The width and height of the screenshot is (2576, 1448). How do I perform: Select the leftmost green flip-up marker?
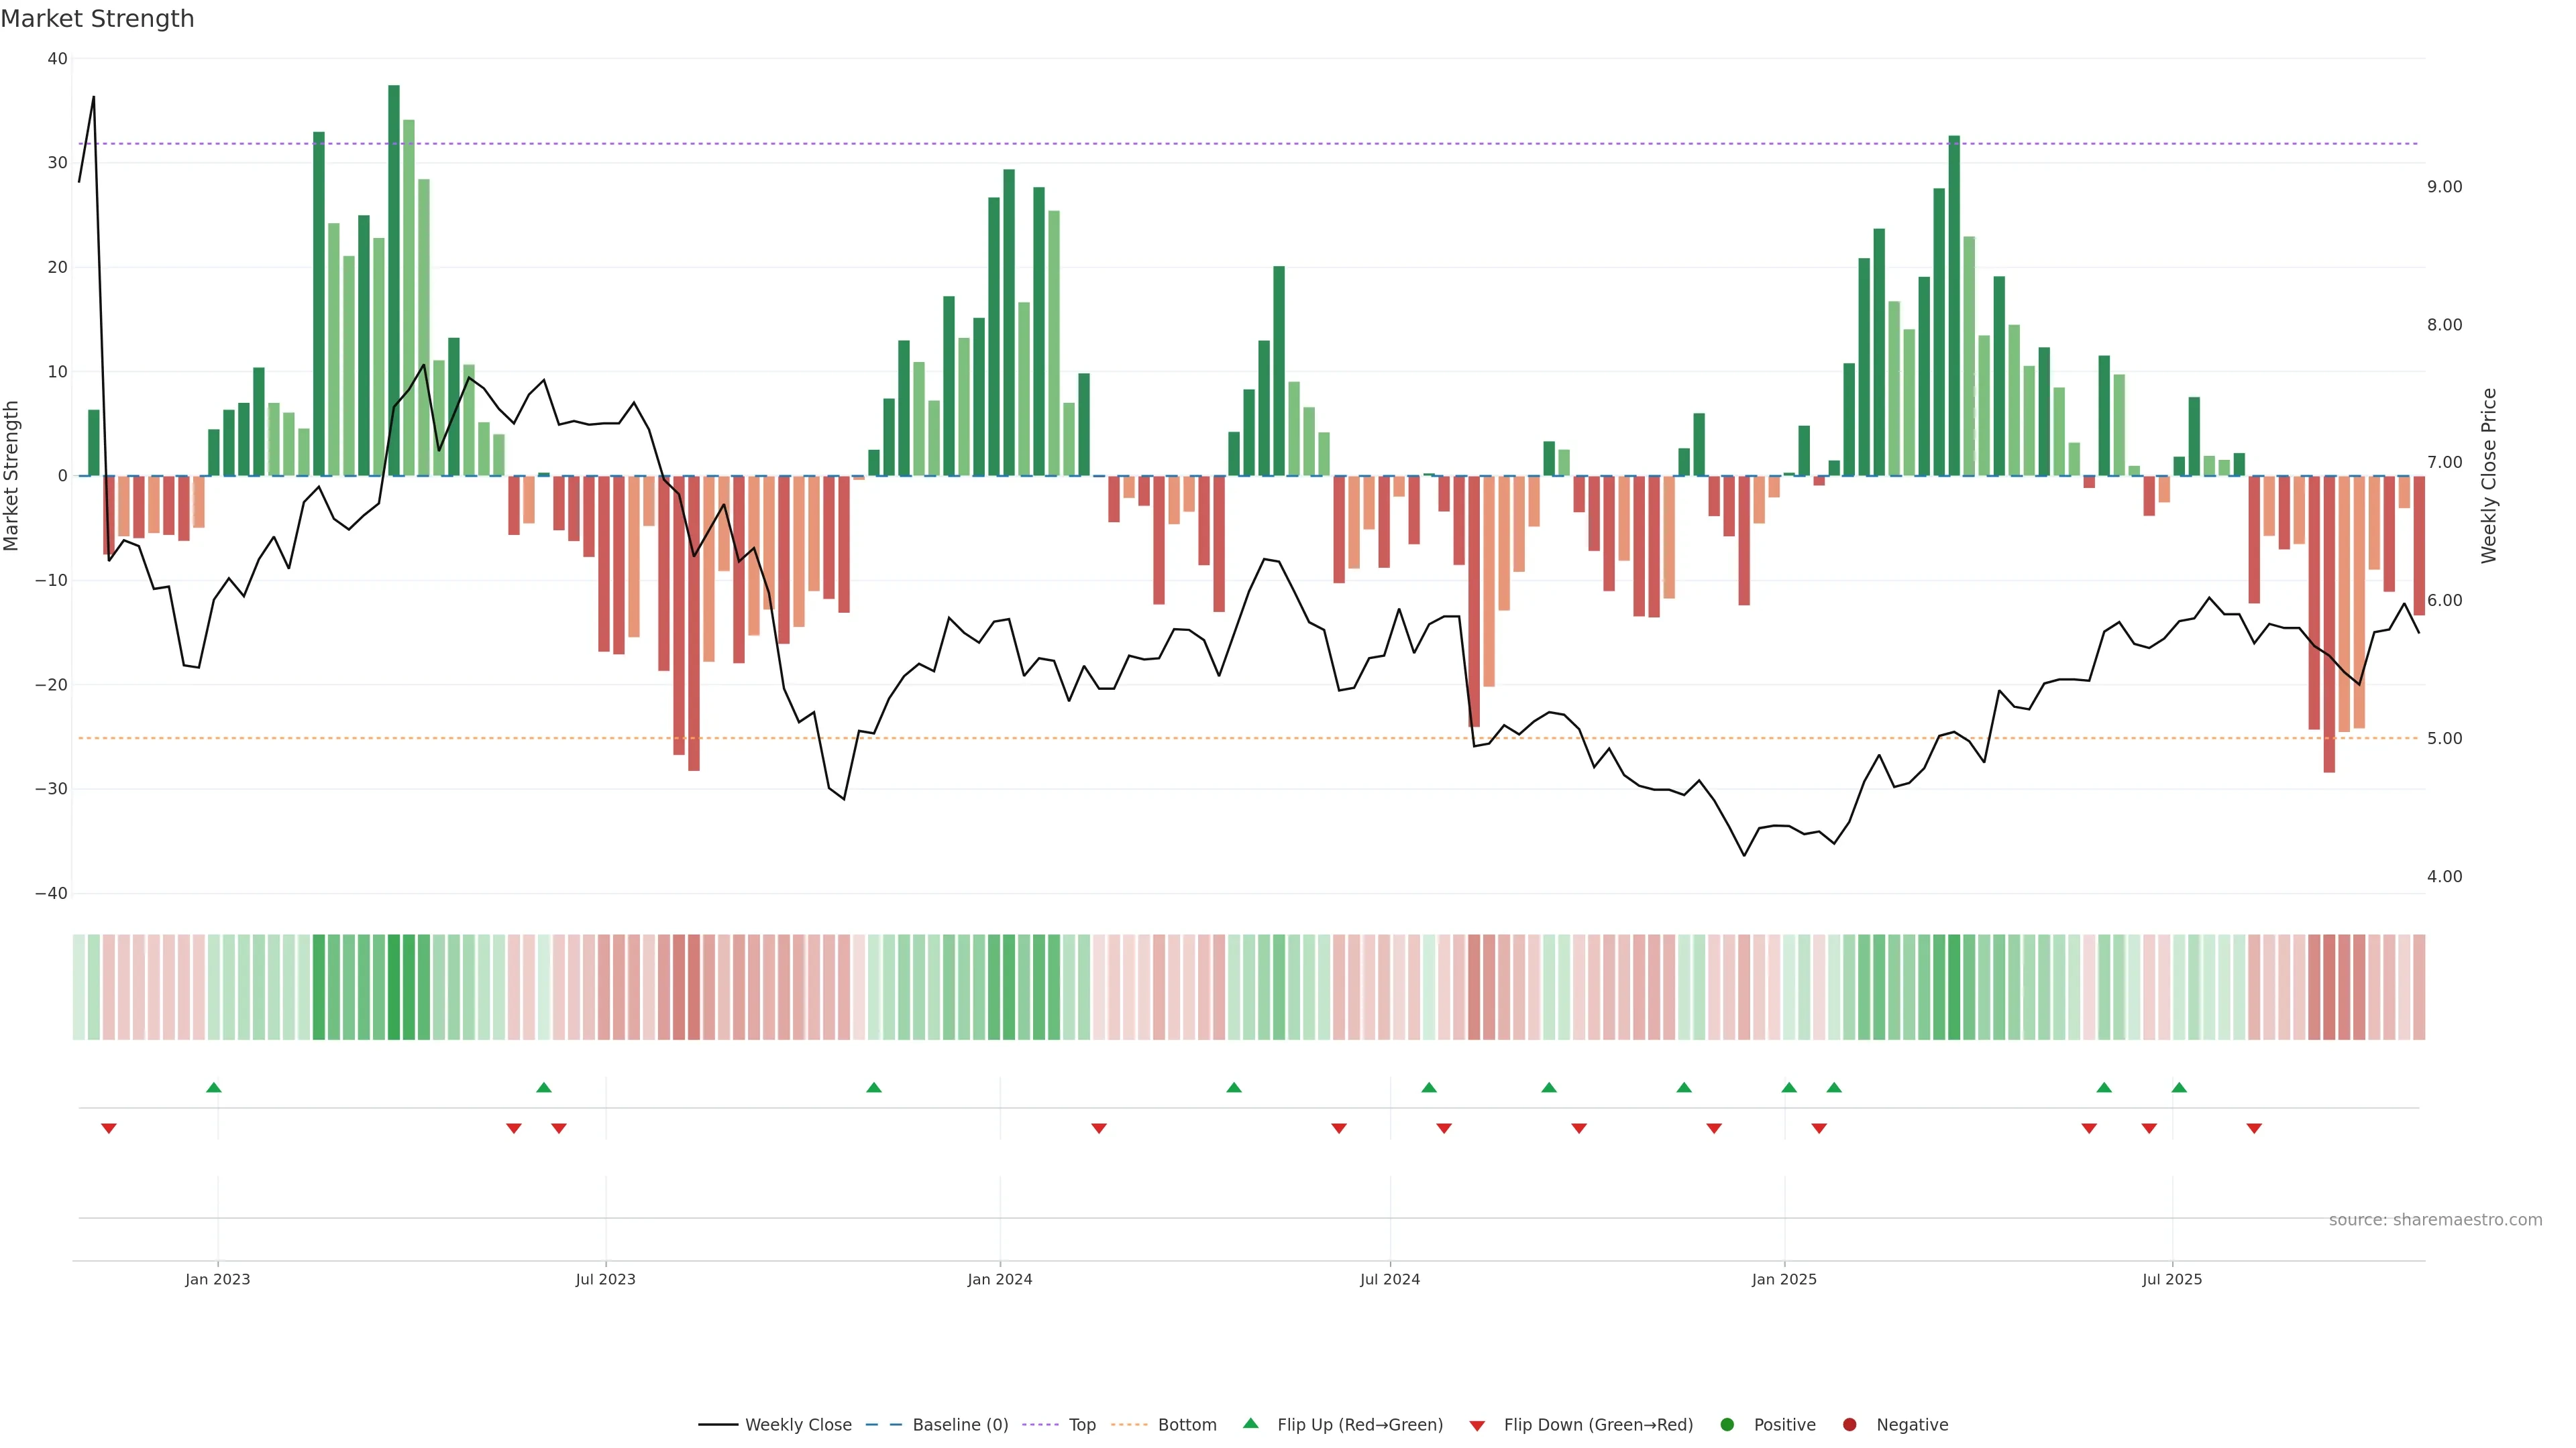(213, 1087)
